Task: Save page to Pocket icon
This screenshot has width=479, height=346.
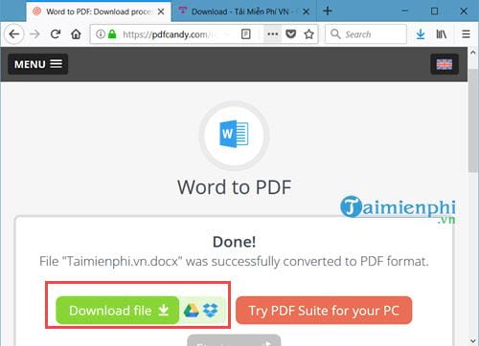Action: (290, 33)
